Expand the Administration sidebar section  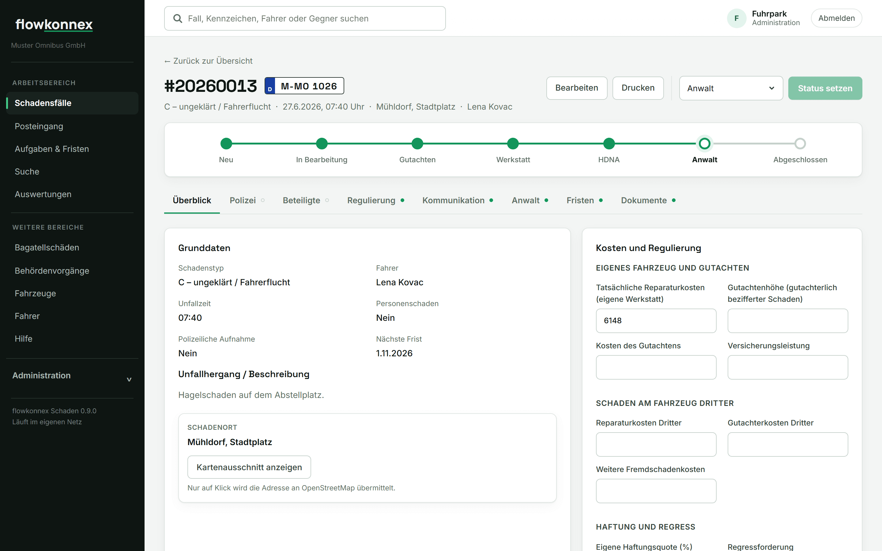pos(72,375)
